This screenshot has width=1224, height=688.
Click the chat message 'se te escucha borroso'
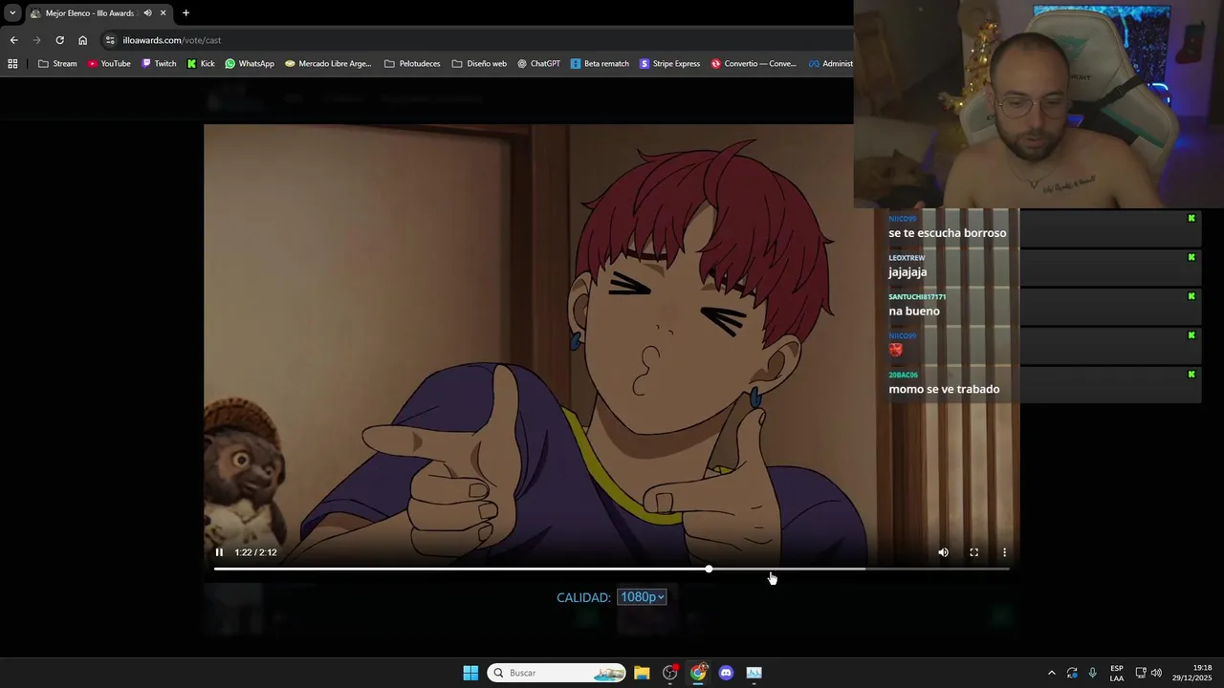point(947,233)
